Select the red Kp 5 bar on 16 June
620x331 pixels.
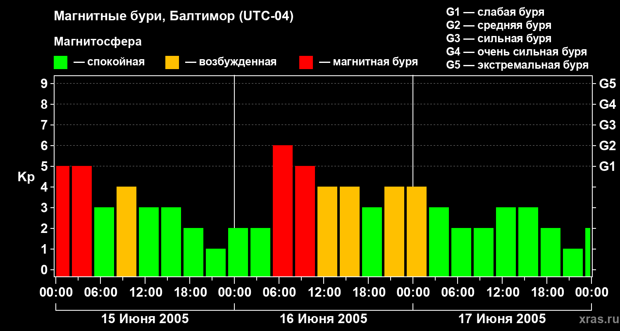pos(305,221)
